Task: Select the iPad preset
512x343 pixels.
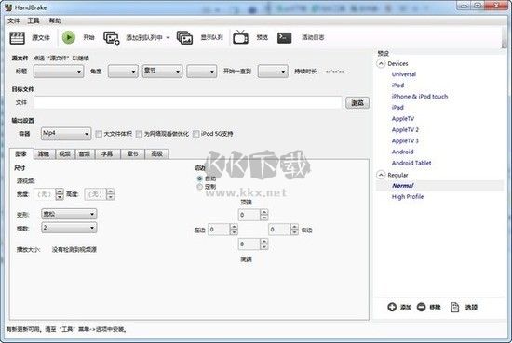Action: pos(397,108)
